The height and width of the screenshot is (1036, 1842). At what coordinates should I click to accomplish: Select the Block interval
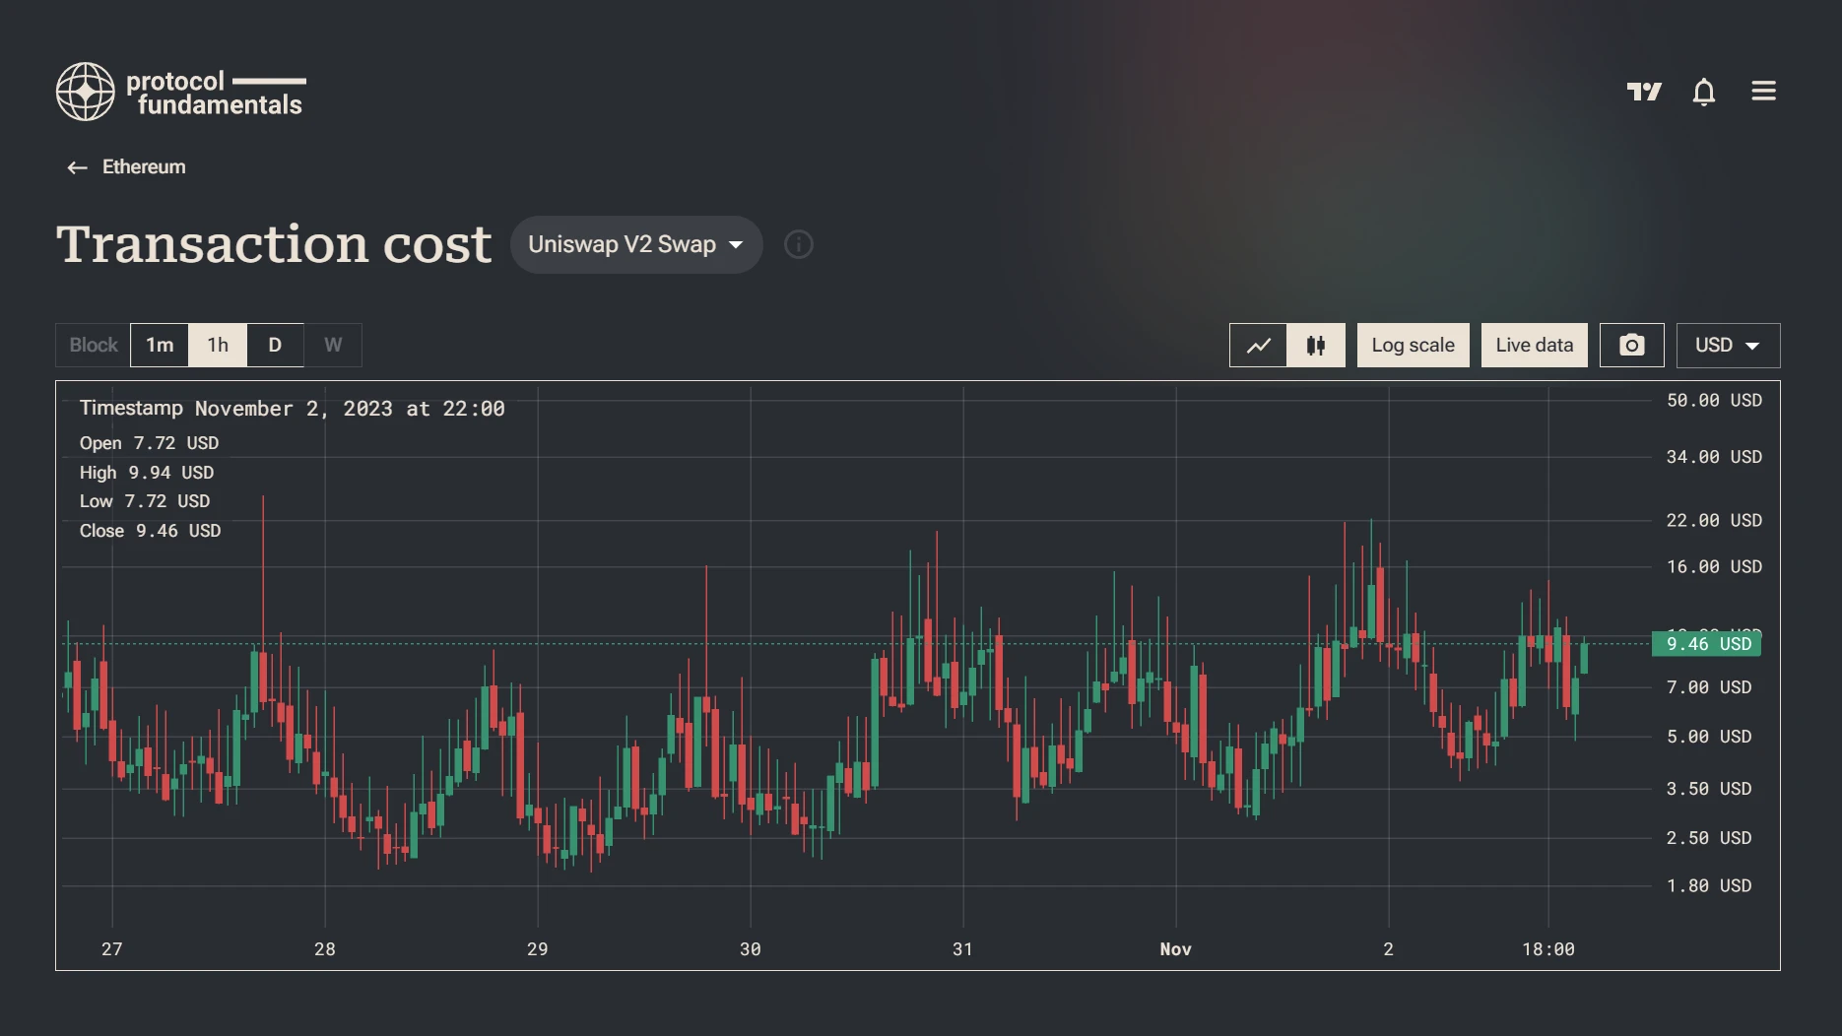pyautogui.click(x=94, y=346)
